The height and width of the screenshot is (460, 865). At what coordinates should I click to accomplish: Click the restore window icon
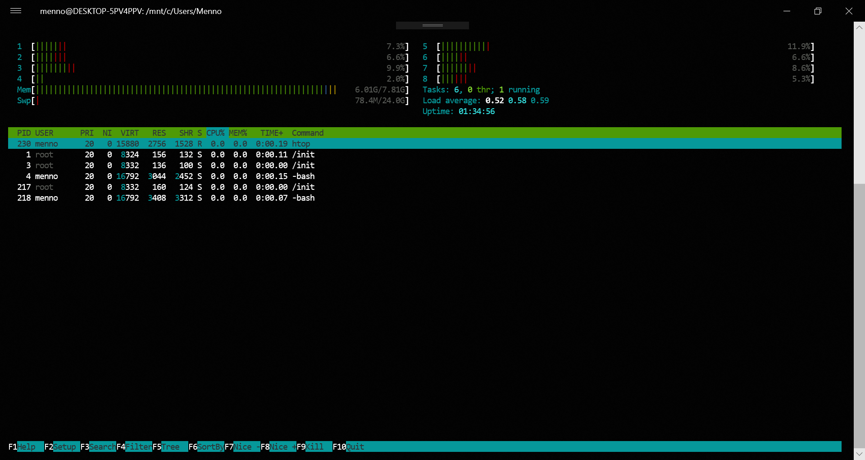point(818,11)
